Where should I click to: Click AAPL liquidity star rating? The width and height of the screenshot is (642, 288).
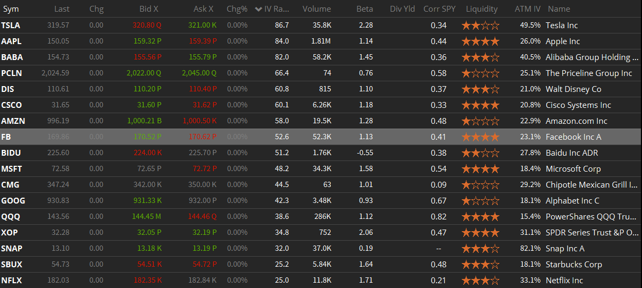(x=481, y=41)
